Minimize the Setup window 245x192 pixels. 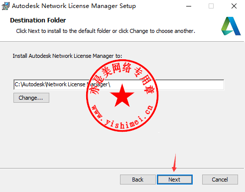coord(189,6)
